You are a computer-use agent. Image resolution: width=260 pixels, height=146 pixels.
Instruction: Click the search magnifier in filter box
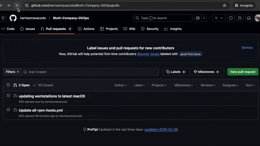coord(25,72)
